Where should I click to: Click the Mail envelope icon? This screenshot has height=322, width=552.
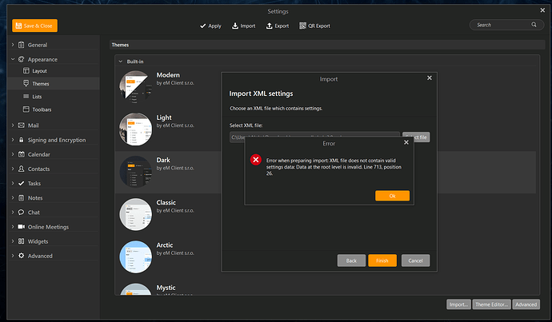[x=21, y=125]
